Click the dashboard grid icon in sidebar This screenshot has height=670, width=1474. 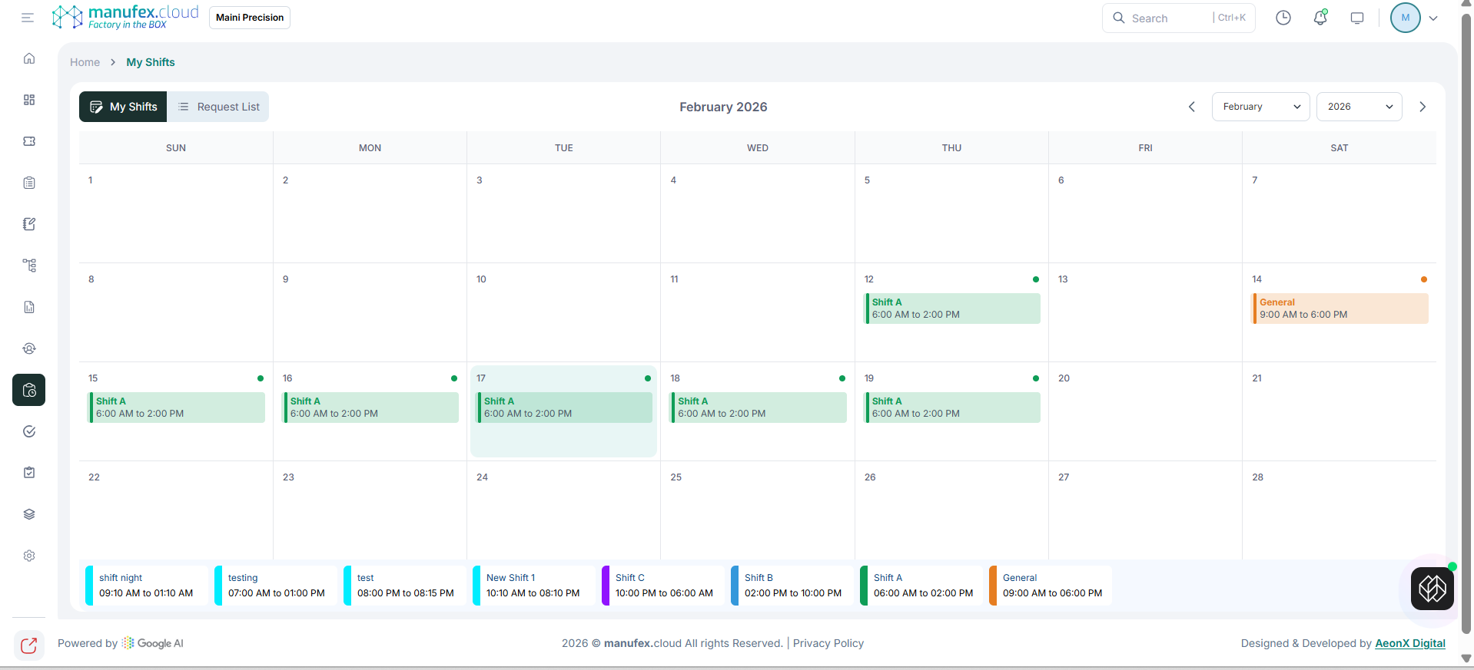tap(29, 100)
